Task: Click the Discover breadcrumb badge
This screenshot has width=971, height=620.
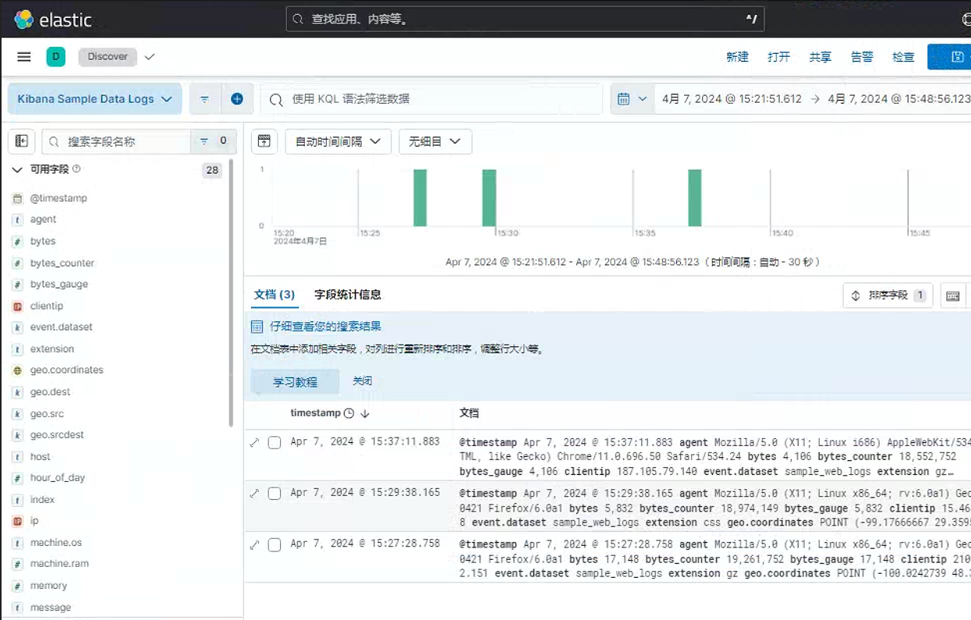Action: [x=108, y=57]
